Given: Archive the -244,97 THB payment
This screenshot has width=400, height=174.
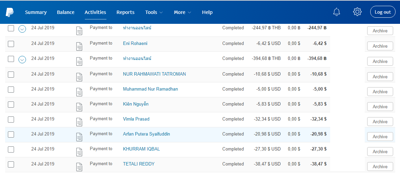Looking at the screenshot, I should click(x=380, y=31).
